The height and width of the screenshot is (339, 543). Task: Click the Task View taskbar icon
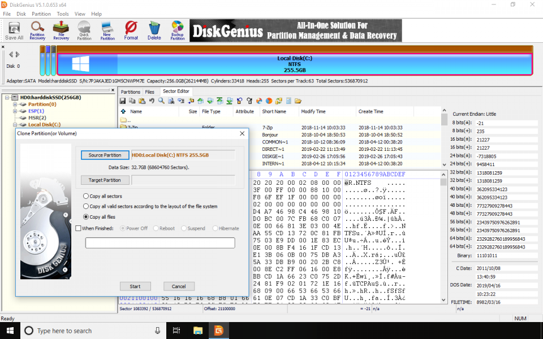pyautogui.click(x=176, y=331)
